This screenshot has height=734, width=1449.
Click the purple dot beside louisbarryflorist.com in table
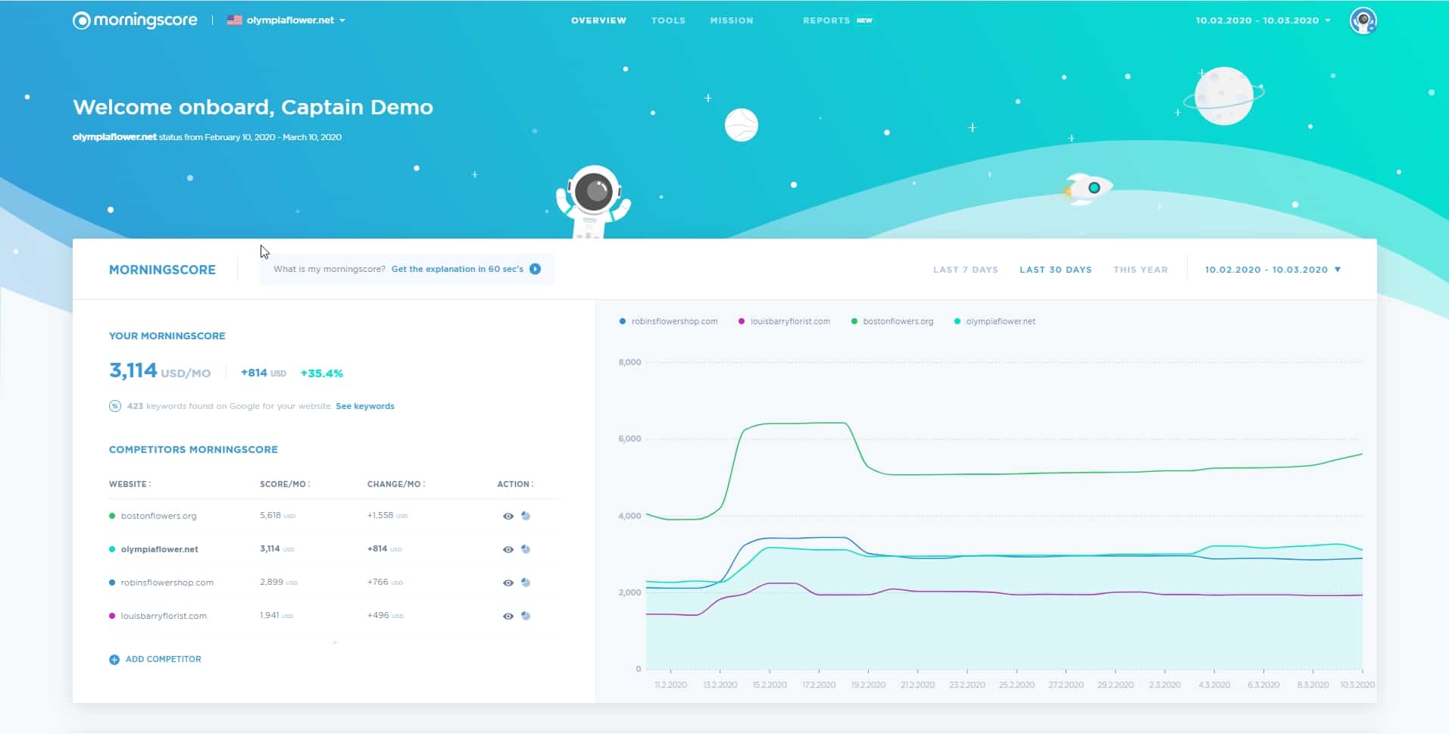tap(112, 616)
